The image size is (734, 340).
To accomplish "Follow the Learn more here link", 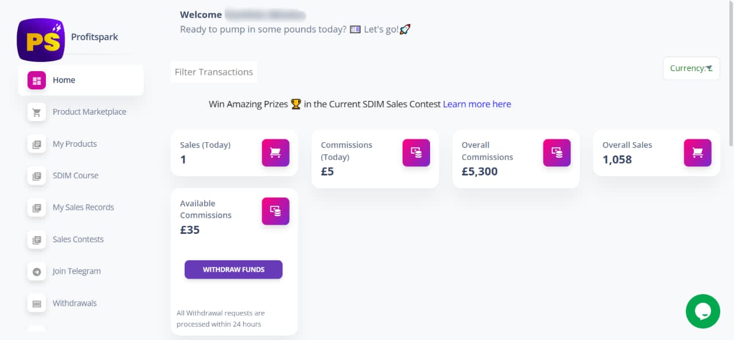I will [x=477, y=104].
